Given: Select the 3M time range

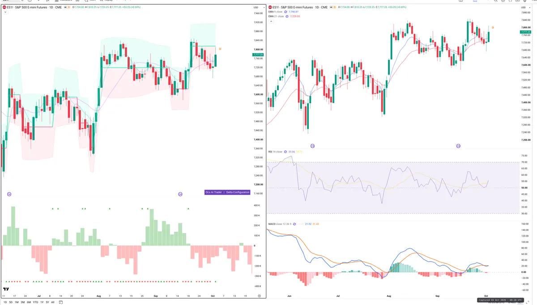Looking at the screenshot, I should 23,302.
